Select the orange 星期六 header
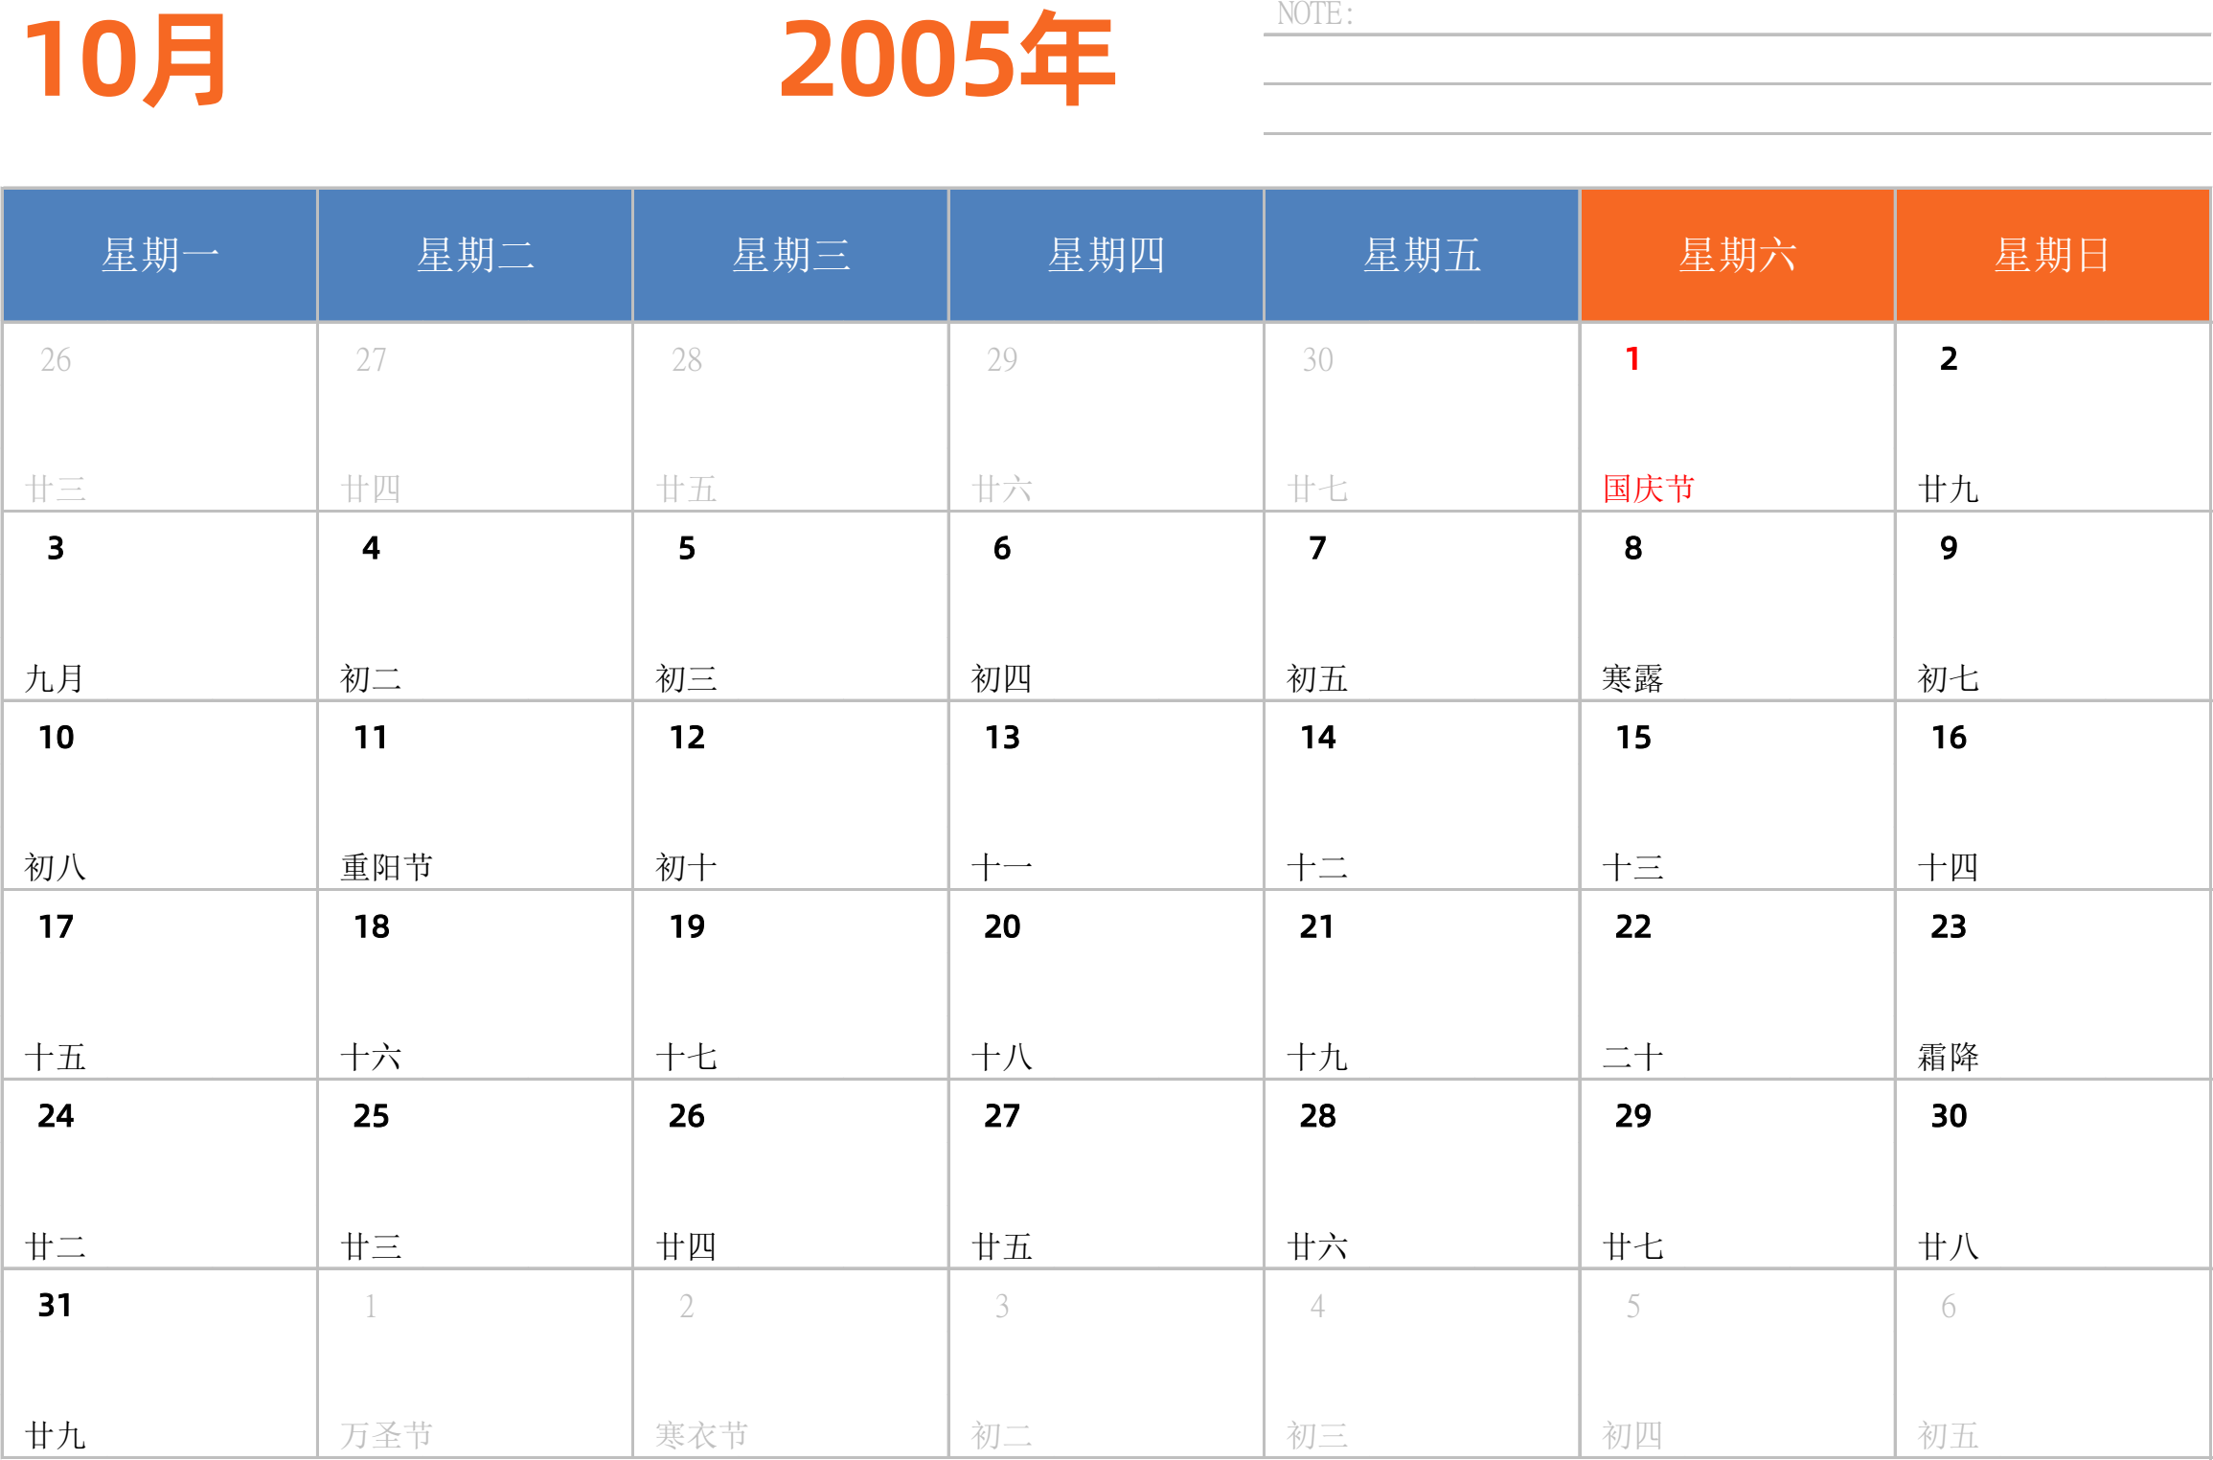The height and width of the screenshot is (1460, 2213). tap(1738, 256)
